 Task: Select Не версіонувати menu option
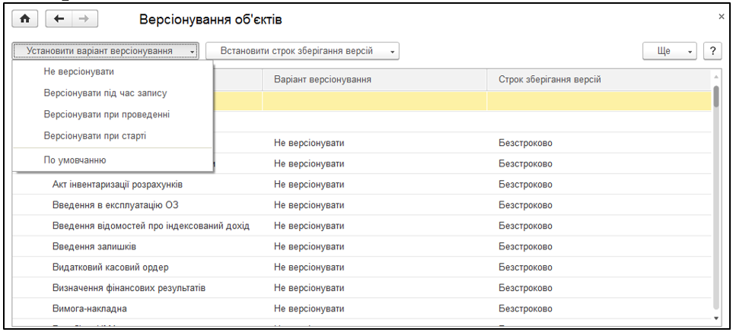pos(78,71)
